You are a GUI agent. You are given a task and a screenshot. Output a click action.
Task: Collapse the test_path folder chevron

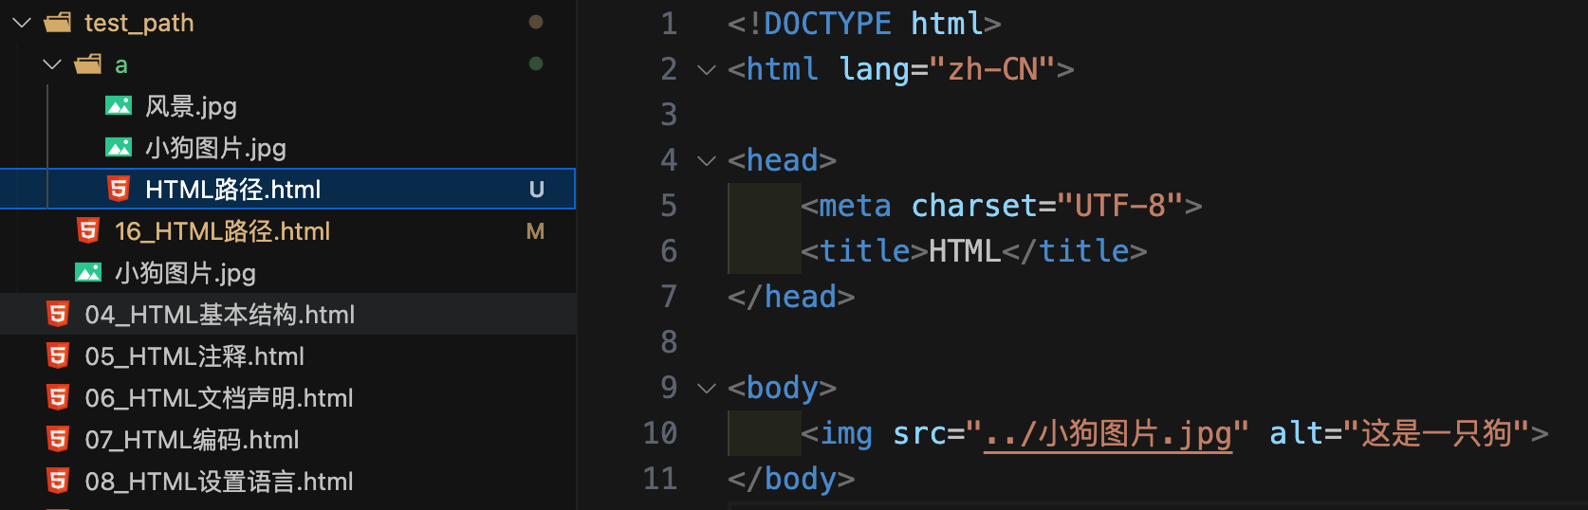[x=22, y=23]
